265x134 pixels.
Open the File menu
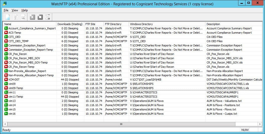click(x=6, y=10)
